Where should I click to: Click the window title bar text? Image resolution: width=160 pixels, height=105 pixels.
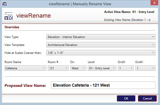80,4
